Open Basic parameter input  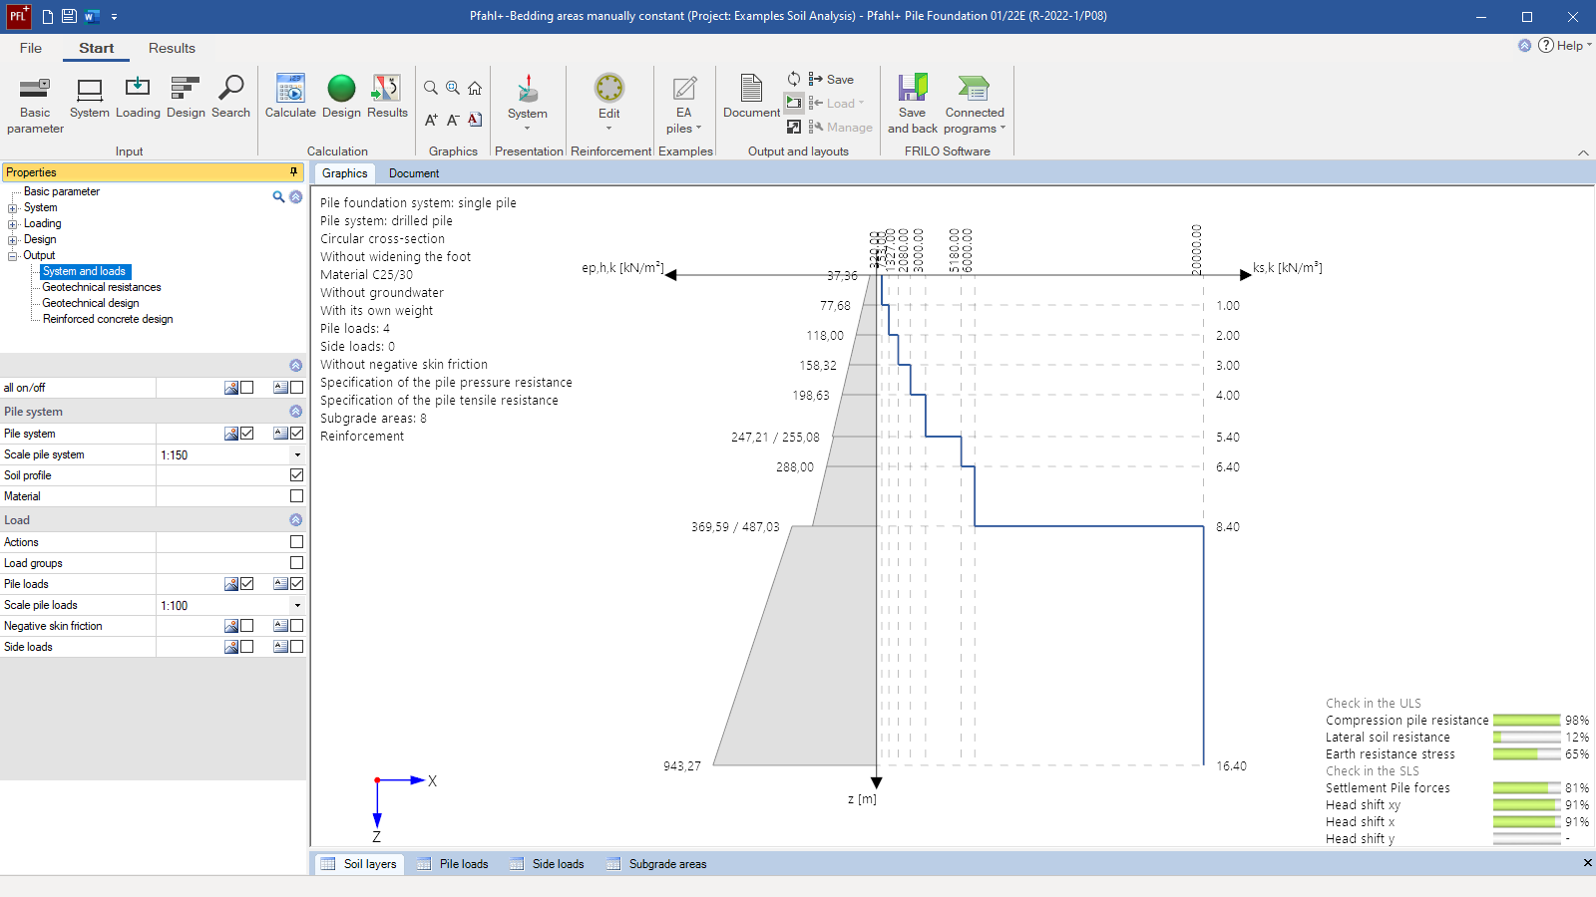coord(35,105)
